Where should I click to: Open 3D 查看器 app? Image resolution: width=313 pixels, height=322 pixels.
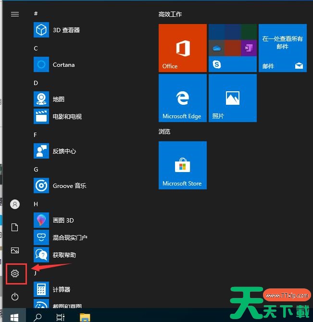click(57, 30)
